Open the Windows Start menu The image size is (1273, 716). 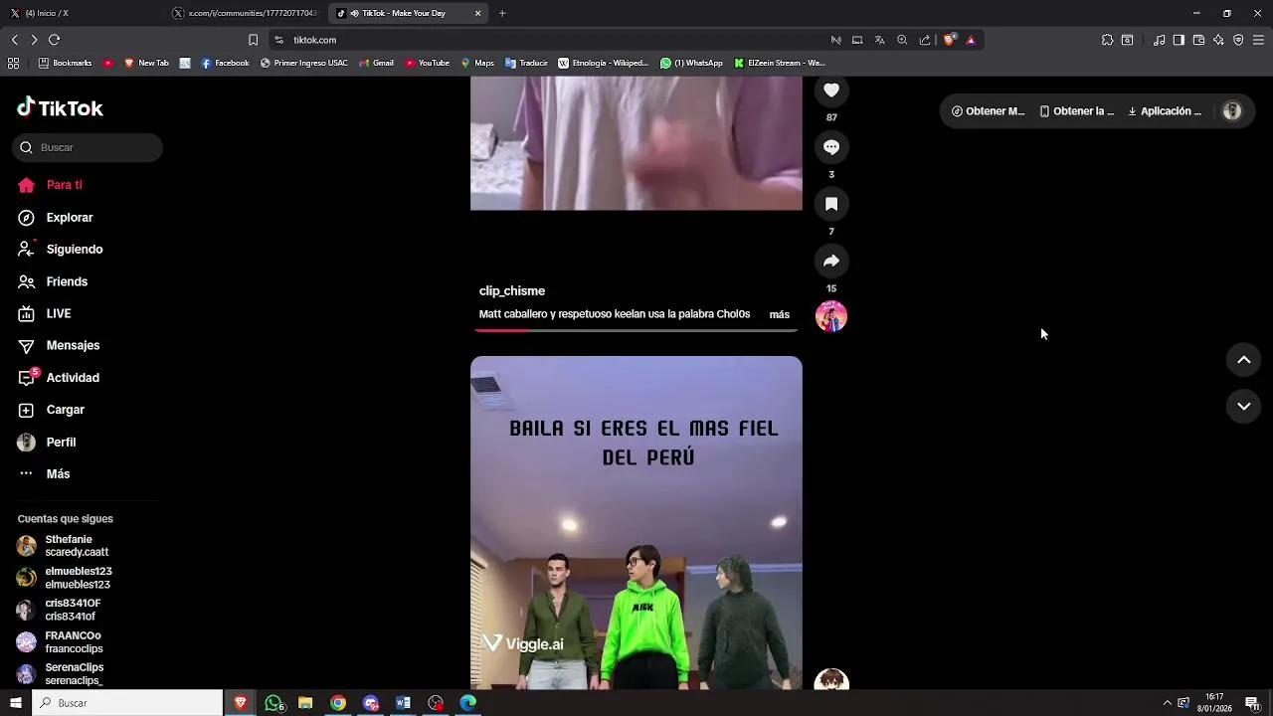point(15,703)
